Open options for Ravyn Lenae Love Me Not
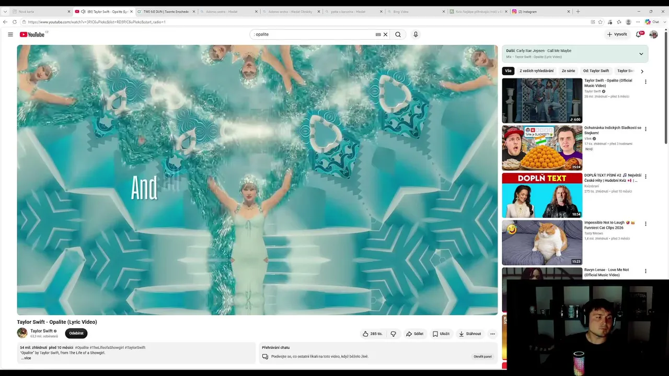 coord(645,271)
